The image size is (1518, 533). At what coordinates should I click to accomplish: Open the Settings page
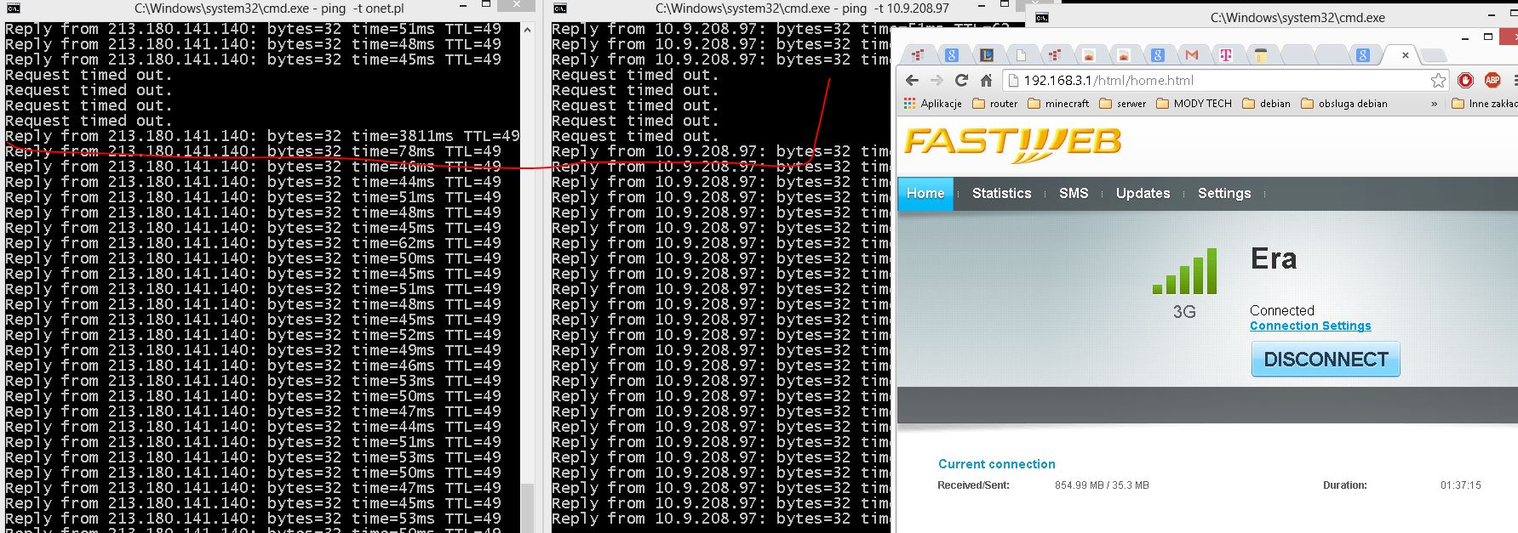[1224, 194]
